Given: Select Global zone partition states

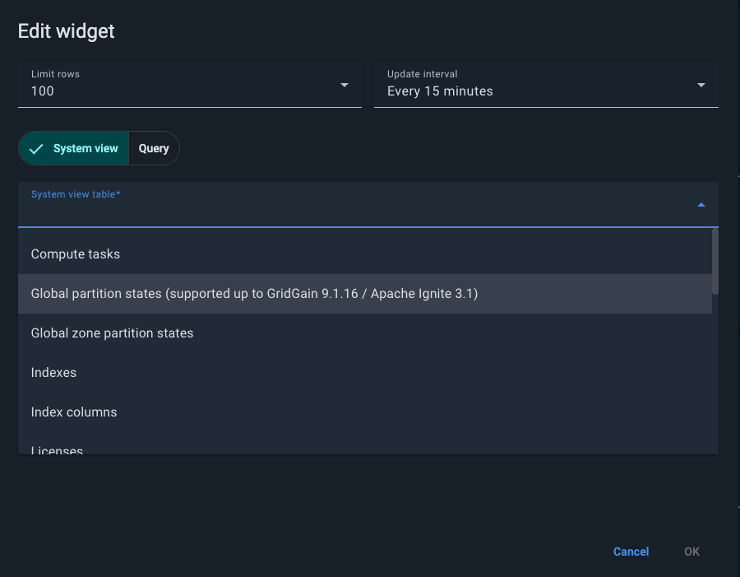Looking at the screenshot, I should click(x=112, y=333).
